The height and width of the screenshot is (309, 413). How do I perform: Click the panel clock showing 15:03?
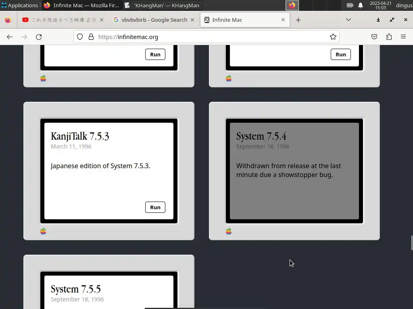point(380,5)
